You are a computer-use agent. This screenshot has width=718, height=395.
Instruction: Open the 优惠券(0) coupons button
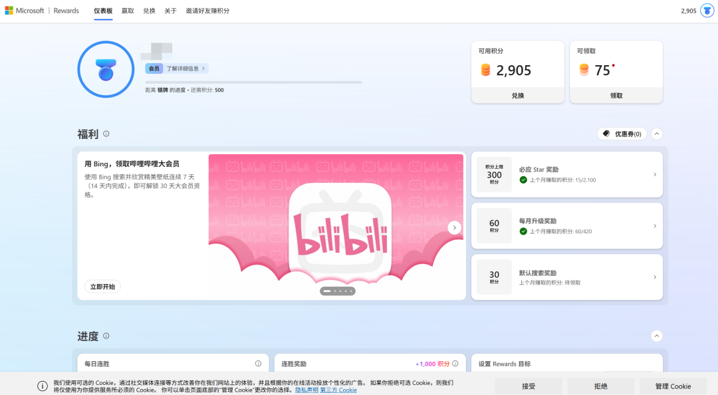click(x=622, y=134)
